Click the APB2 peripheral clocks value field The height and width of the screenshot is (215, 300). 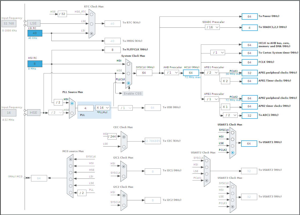click(249, 98)
